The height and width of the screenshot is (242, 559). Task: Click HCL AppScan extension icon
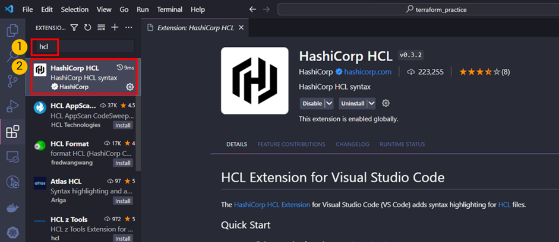[x=40, y=107]
